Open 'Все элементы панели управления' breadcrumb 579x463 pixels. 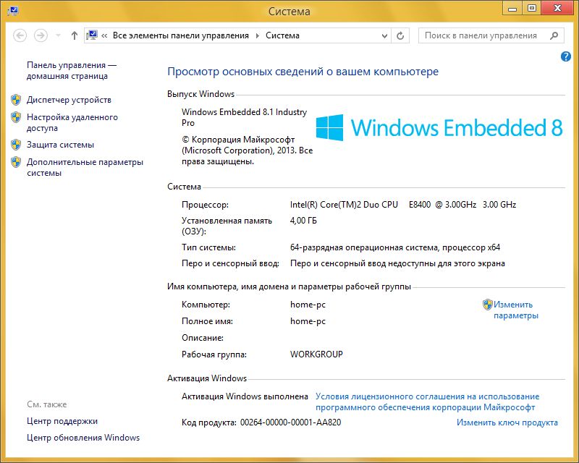pyautogui.click(x=180, y=35)
